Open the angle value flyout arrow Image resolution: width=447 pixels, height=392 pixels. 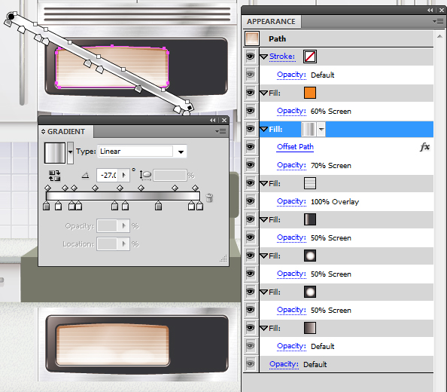coord(124,175)
